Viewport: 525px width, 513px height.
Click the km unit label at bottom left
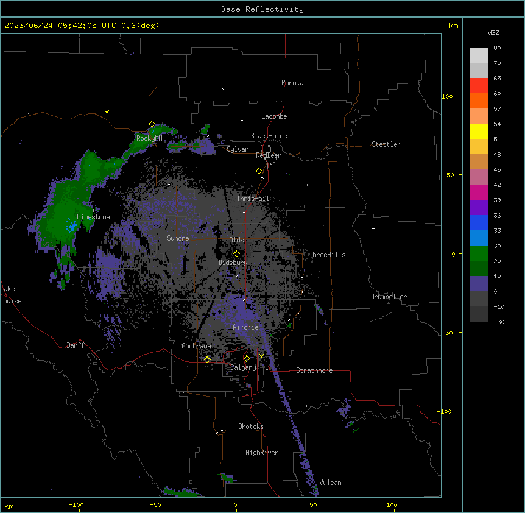click(x=9, y=506)
